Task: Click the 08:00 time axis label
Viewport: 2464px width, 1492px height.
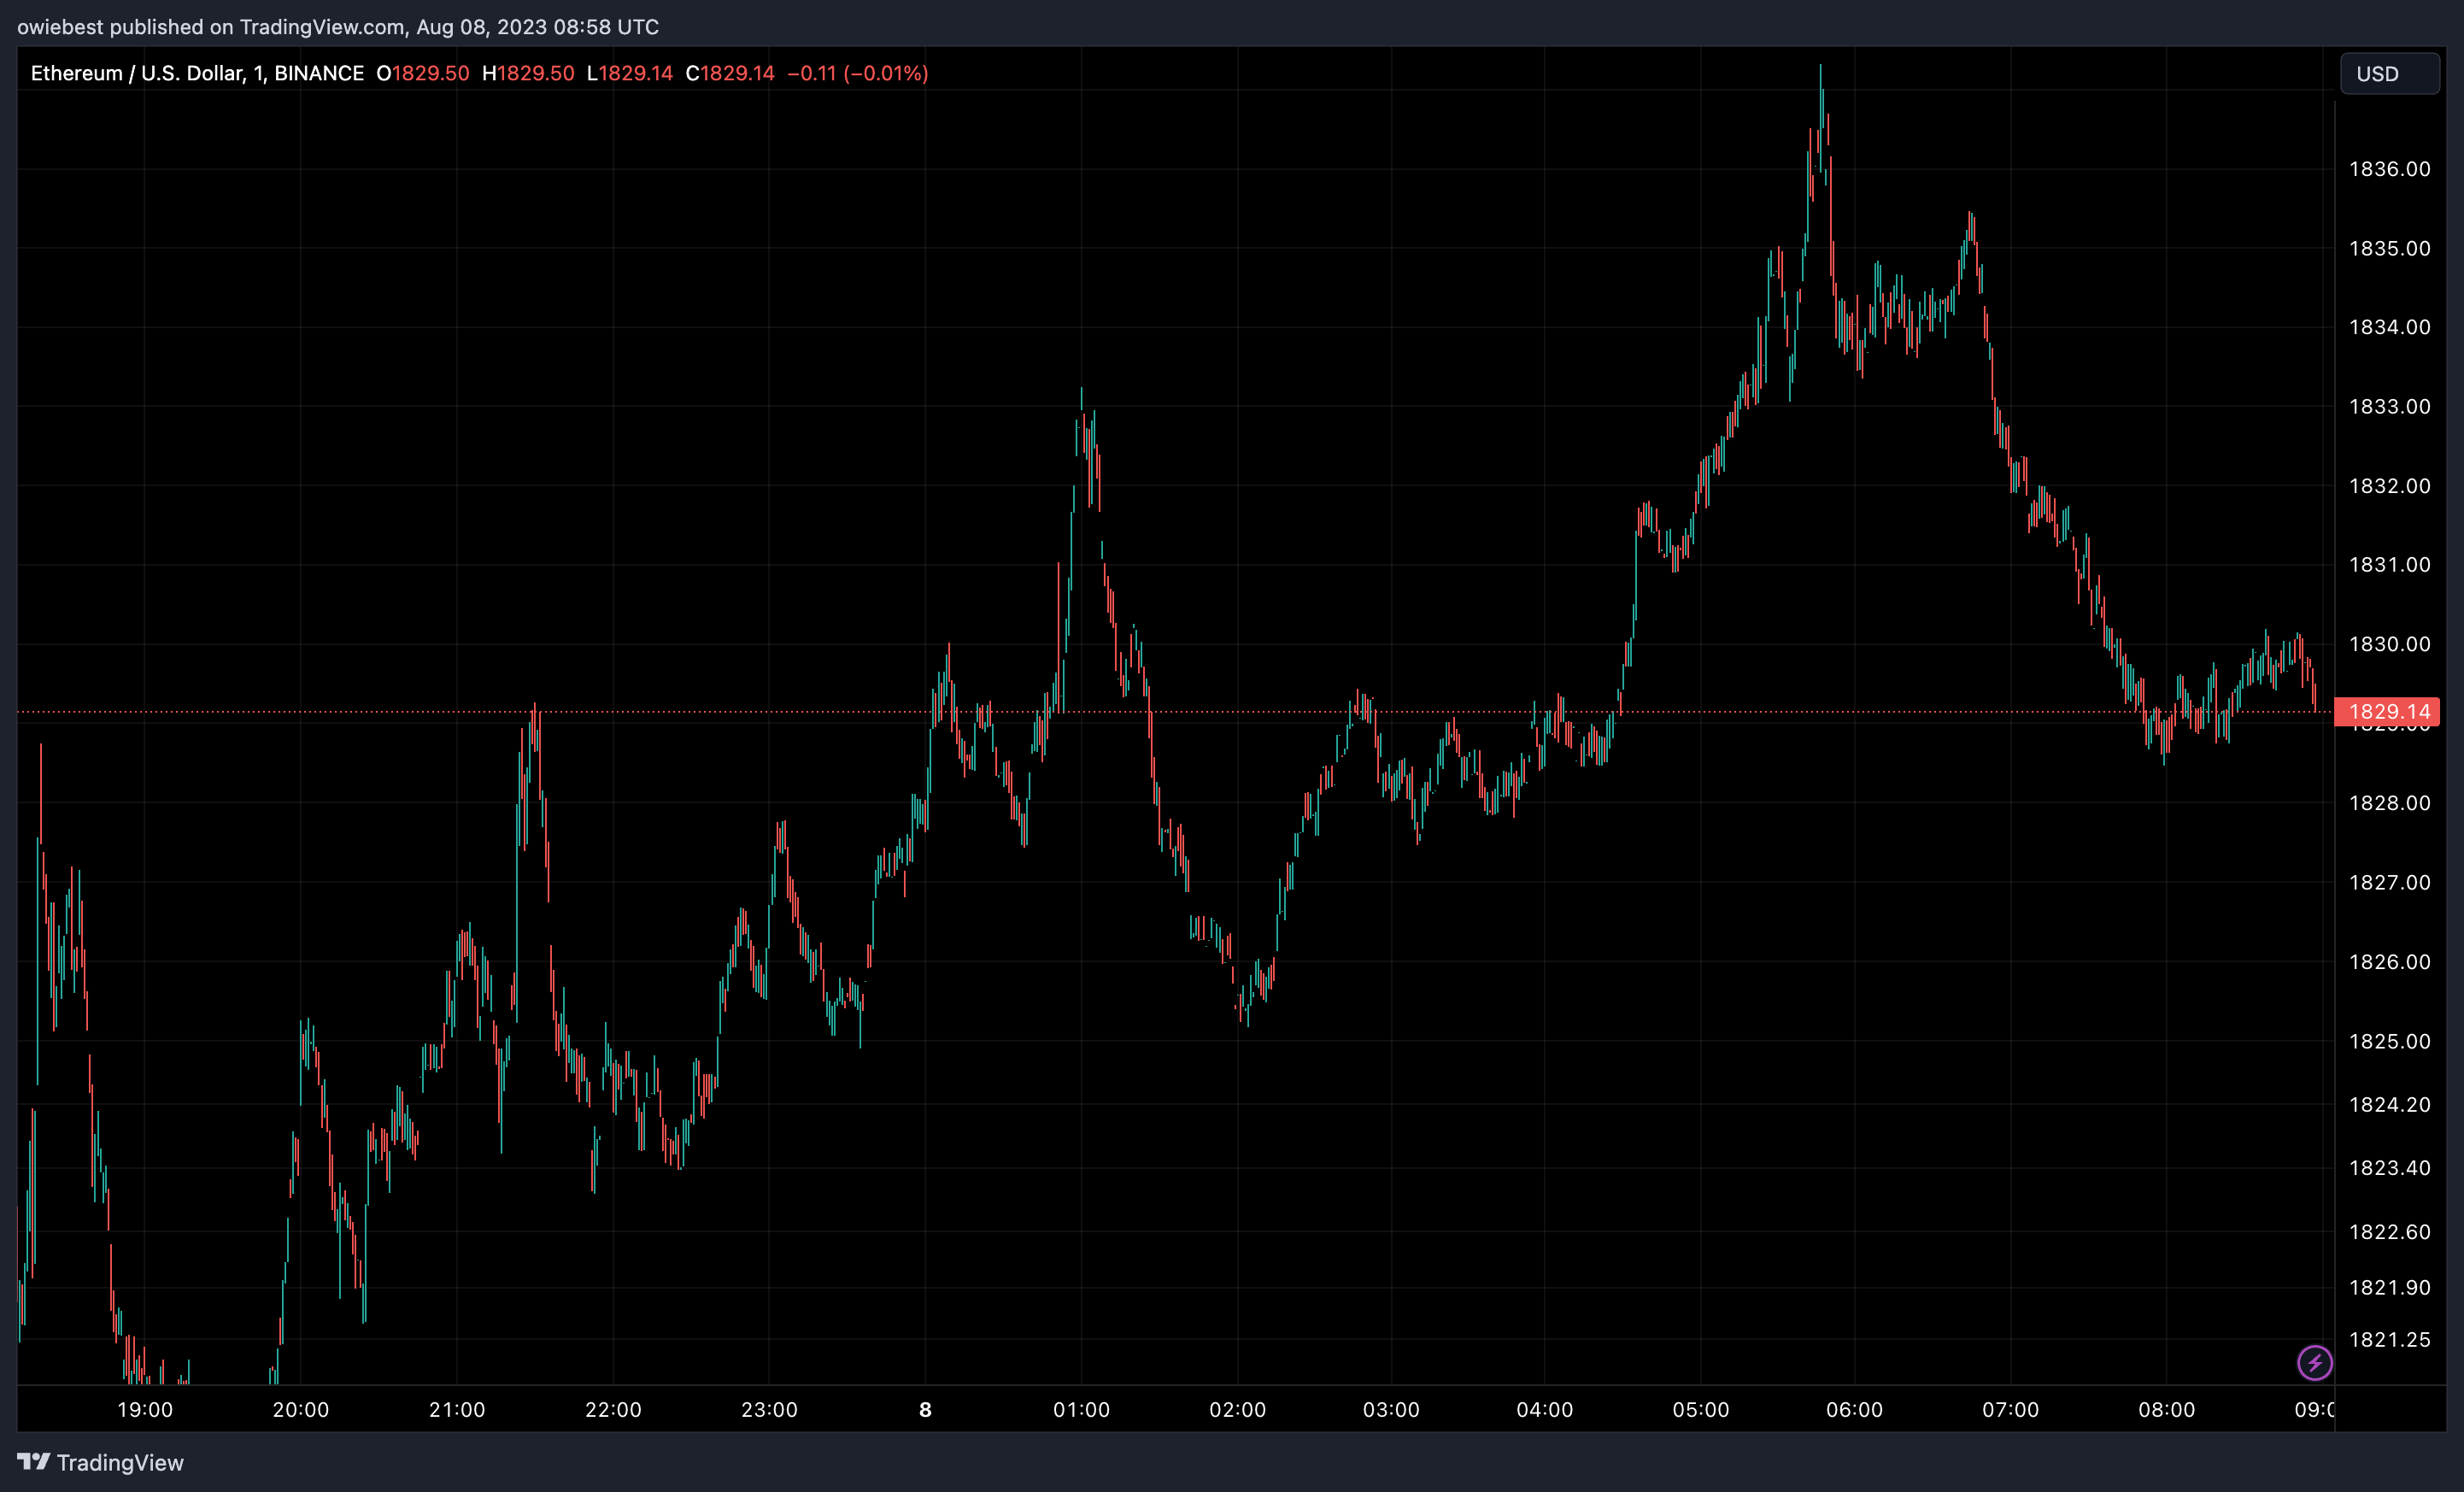Action: (x=2167, y=1409)
